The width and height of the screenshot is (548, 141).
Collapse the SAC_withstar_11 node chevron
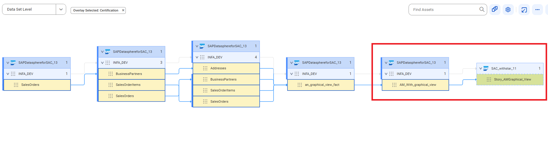(481, 68)
